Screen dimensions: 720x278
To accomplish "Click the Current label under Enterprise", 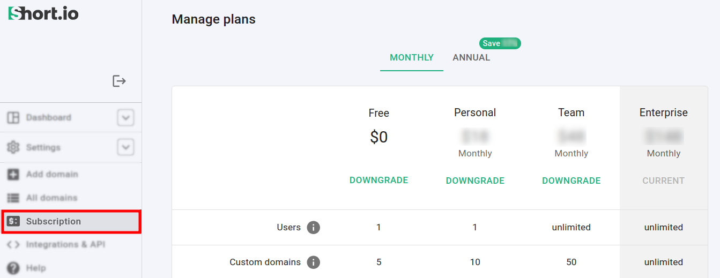I will 663,181.
